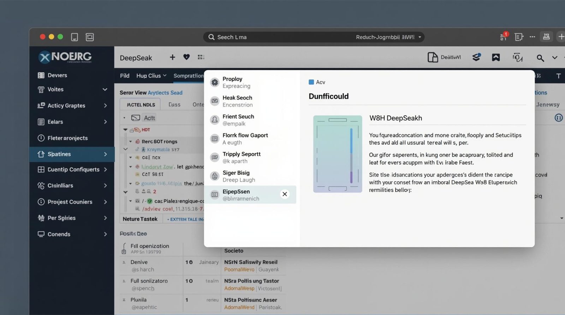Viewport: 565px width, 315px height.
Task: Click the PoomalWevo orange link
Action: click(x=239, y=269)
